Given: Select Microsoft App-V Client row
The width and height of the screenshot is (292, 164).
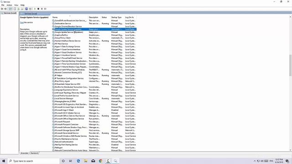Looking at the screenshot, I should tap(94, 110).
